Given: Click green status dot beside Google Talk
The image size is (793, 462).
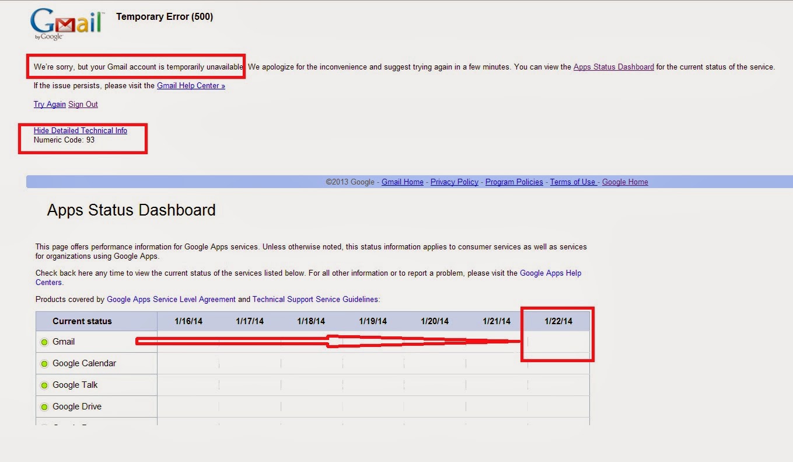Looking at the screenshot, I should point(44,385).
